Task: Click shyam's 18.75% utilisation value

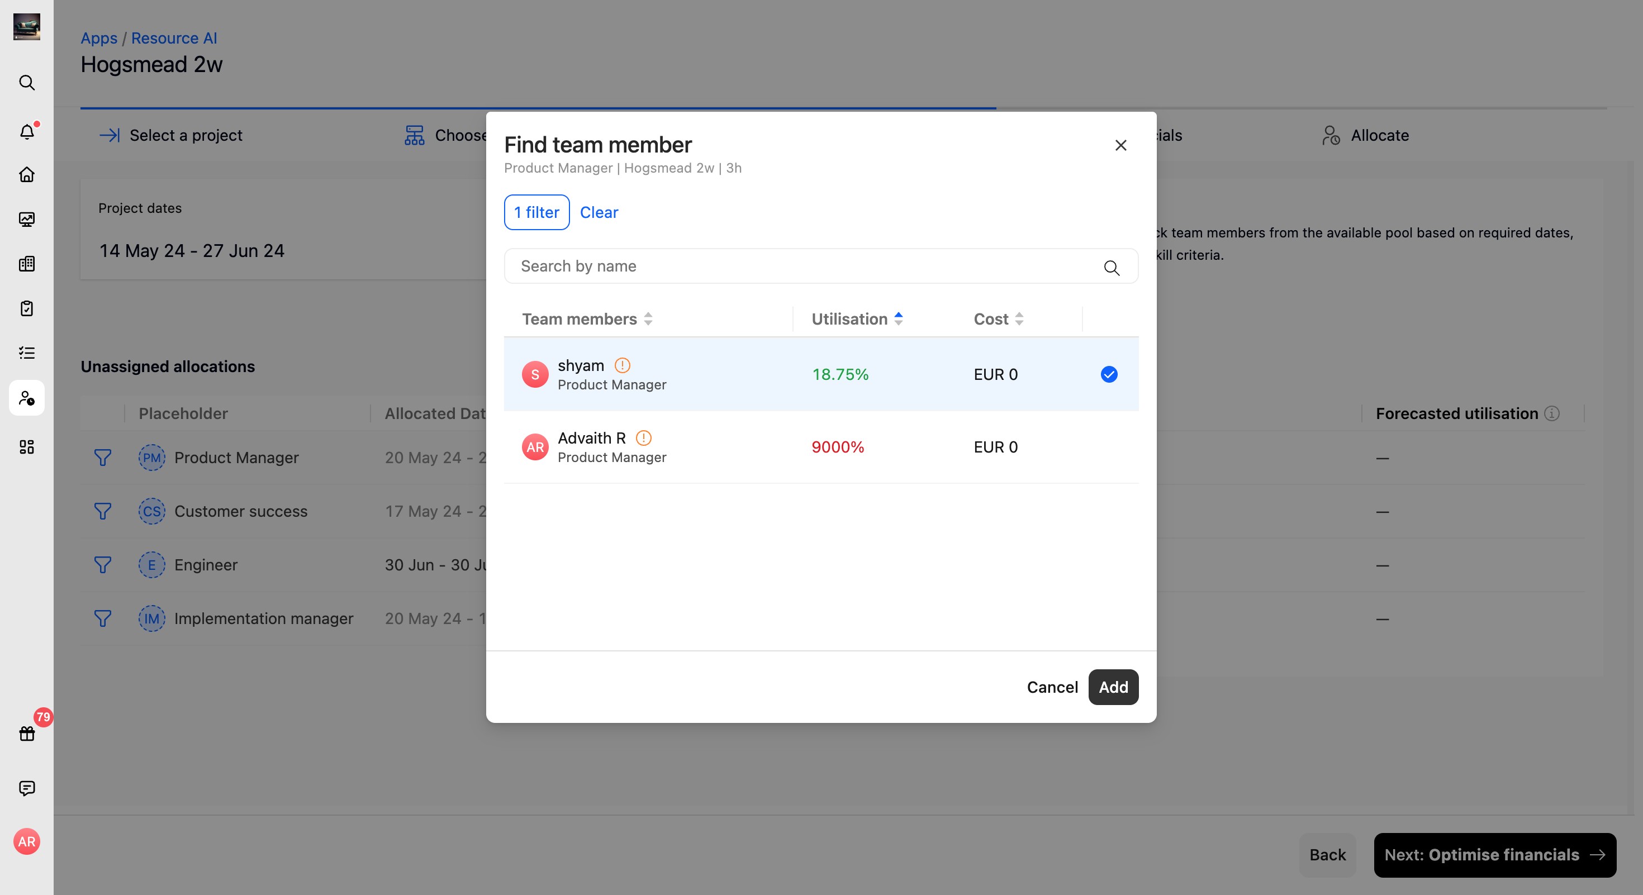Action: coord(840,374)
